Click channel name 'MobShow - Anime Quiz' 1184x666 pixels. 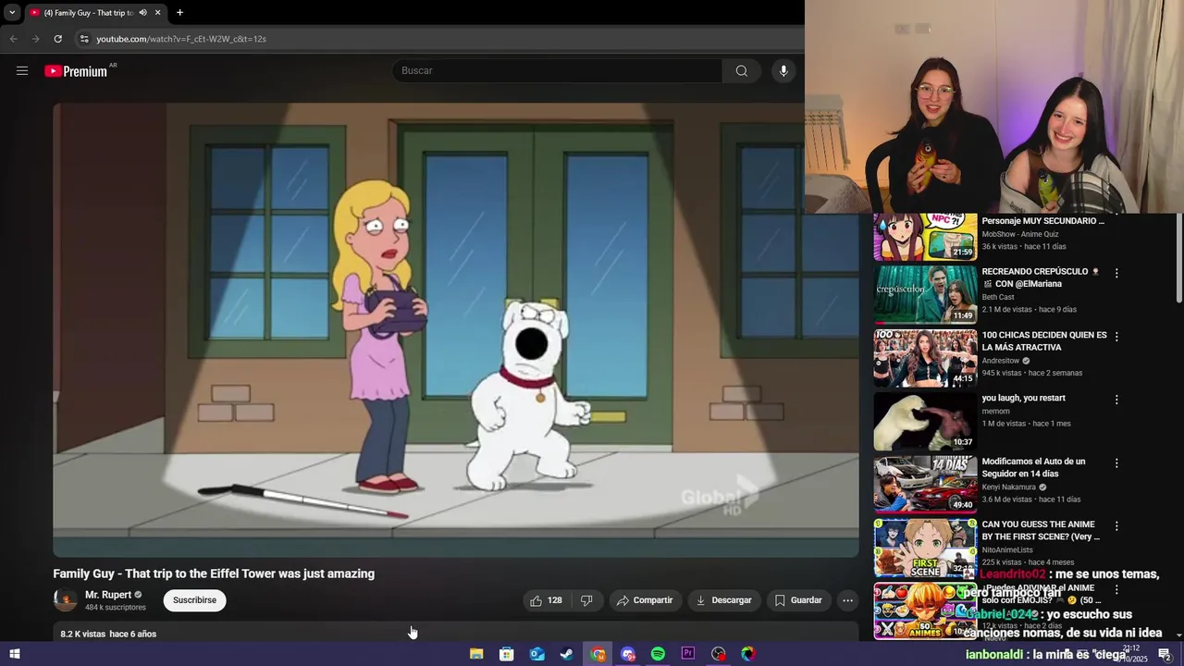point(1020,234)
